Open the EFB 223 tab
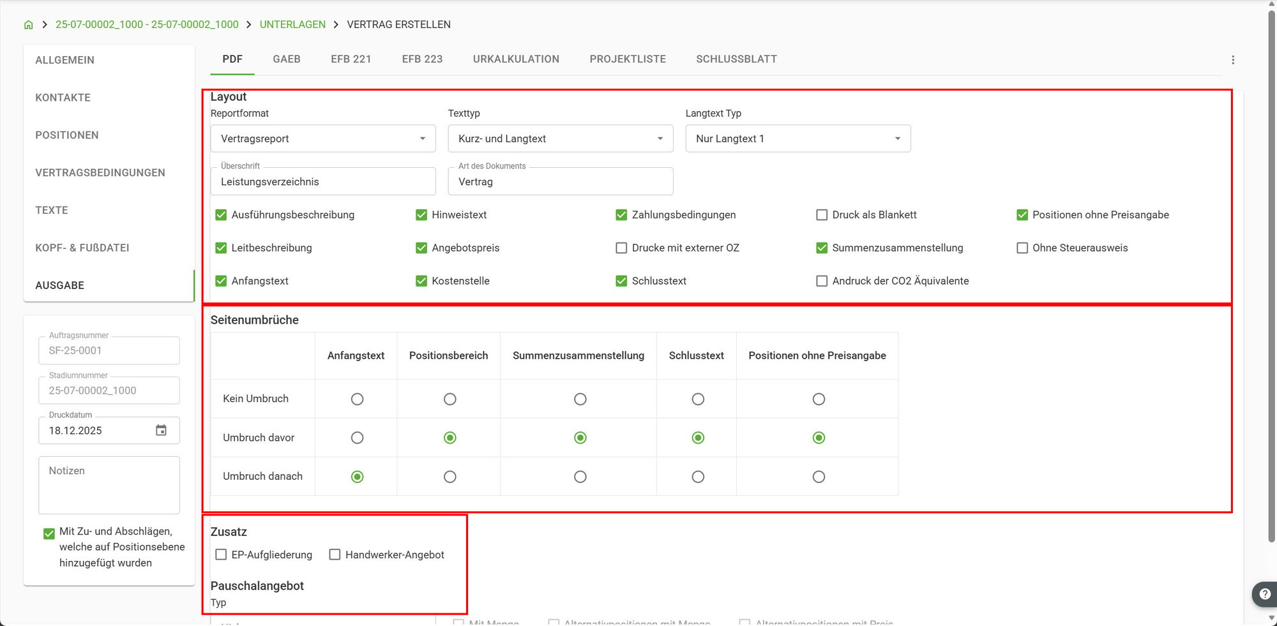 (x=422, y=59)
